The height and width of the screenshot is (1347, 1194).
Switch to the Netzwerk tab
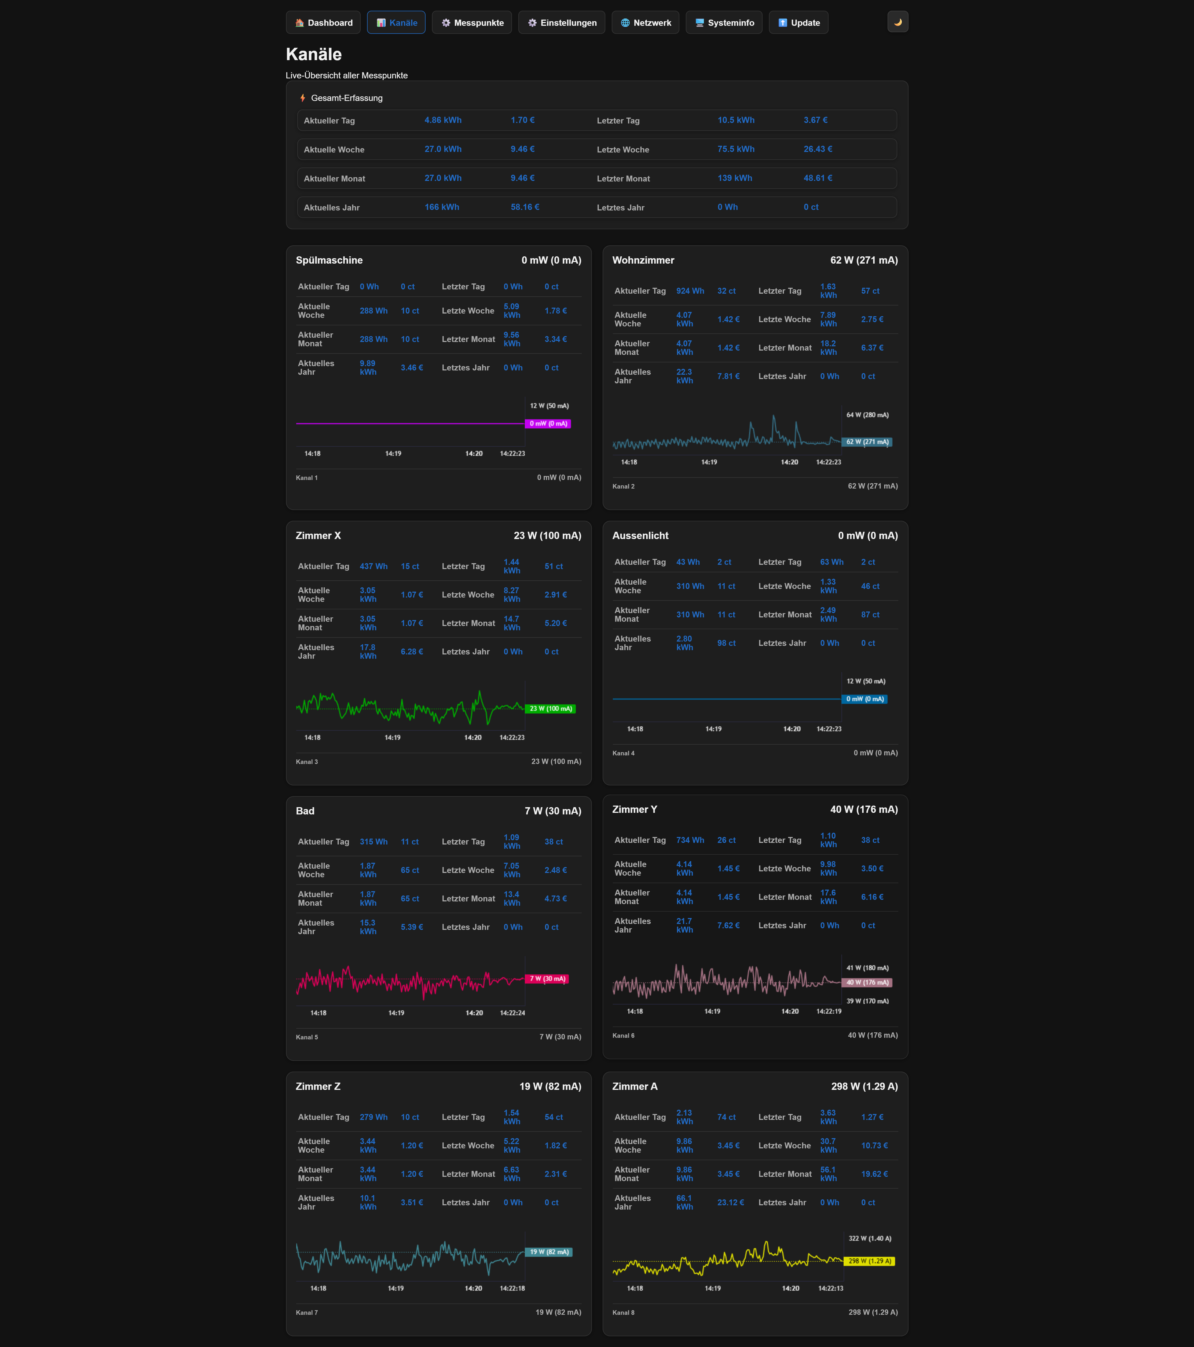pyautogui.click(x=652, y=22)
